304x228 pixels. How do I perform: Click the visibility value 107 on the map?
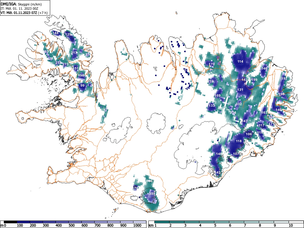click(x=236, y=154)
